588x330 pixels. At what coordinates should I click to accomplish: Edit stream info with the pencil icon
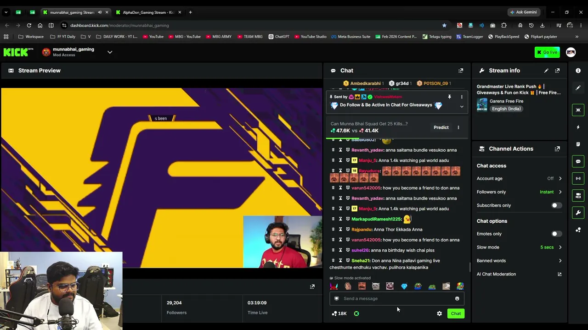546,71
